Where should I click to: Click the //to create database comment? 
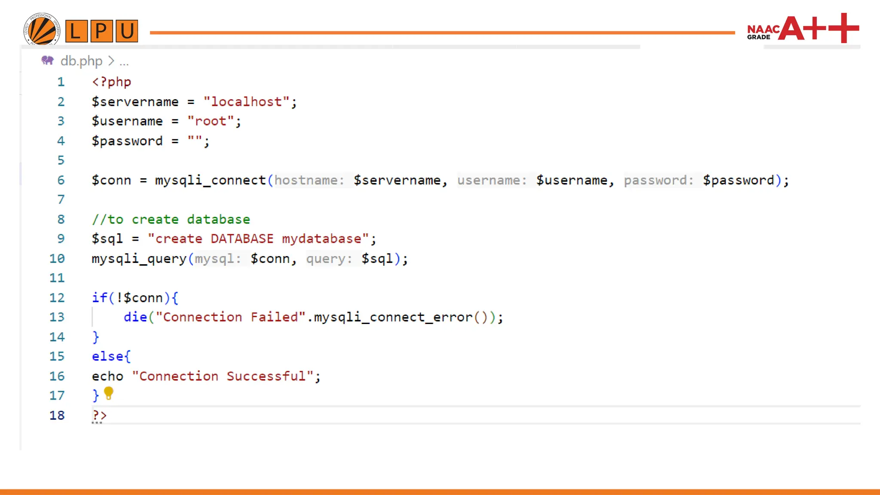[171, 220]
